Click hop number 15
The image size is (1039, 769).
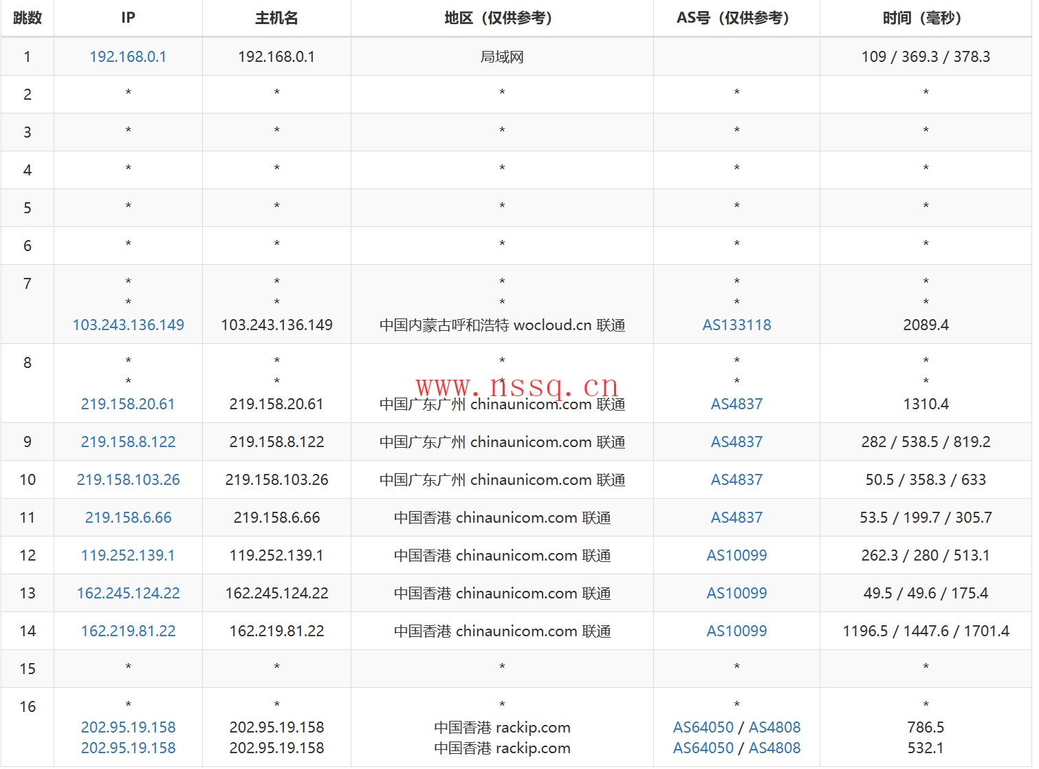pyautogui.click(x=28, y=669)
